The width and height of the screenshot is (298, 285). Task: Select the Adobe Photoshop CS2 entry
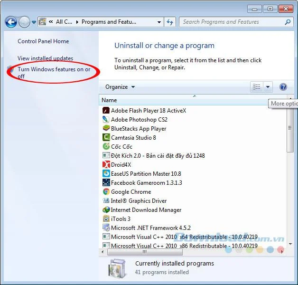(139, 120)
